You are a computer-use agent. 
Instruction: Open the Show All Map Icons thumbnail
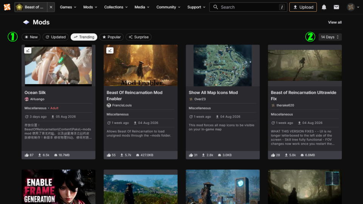pos(222,65)
